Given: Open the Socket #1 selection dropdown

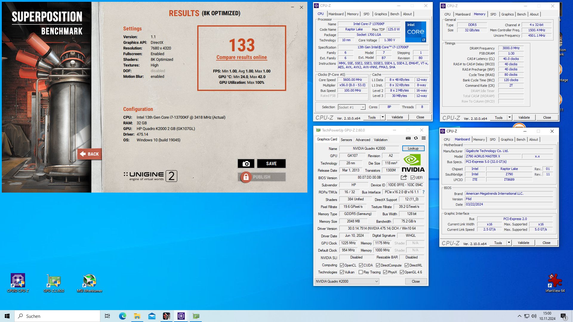Looking at the screenshot, I should [352, 107].
